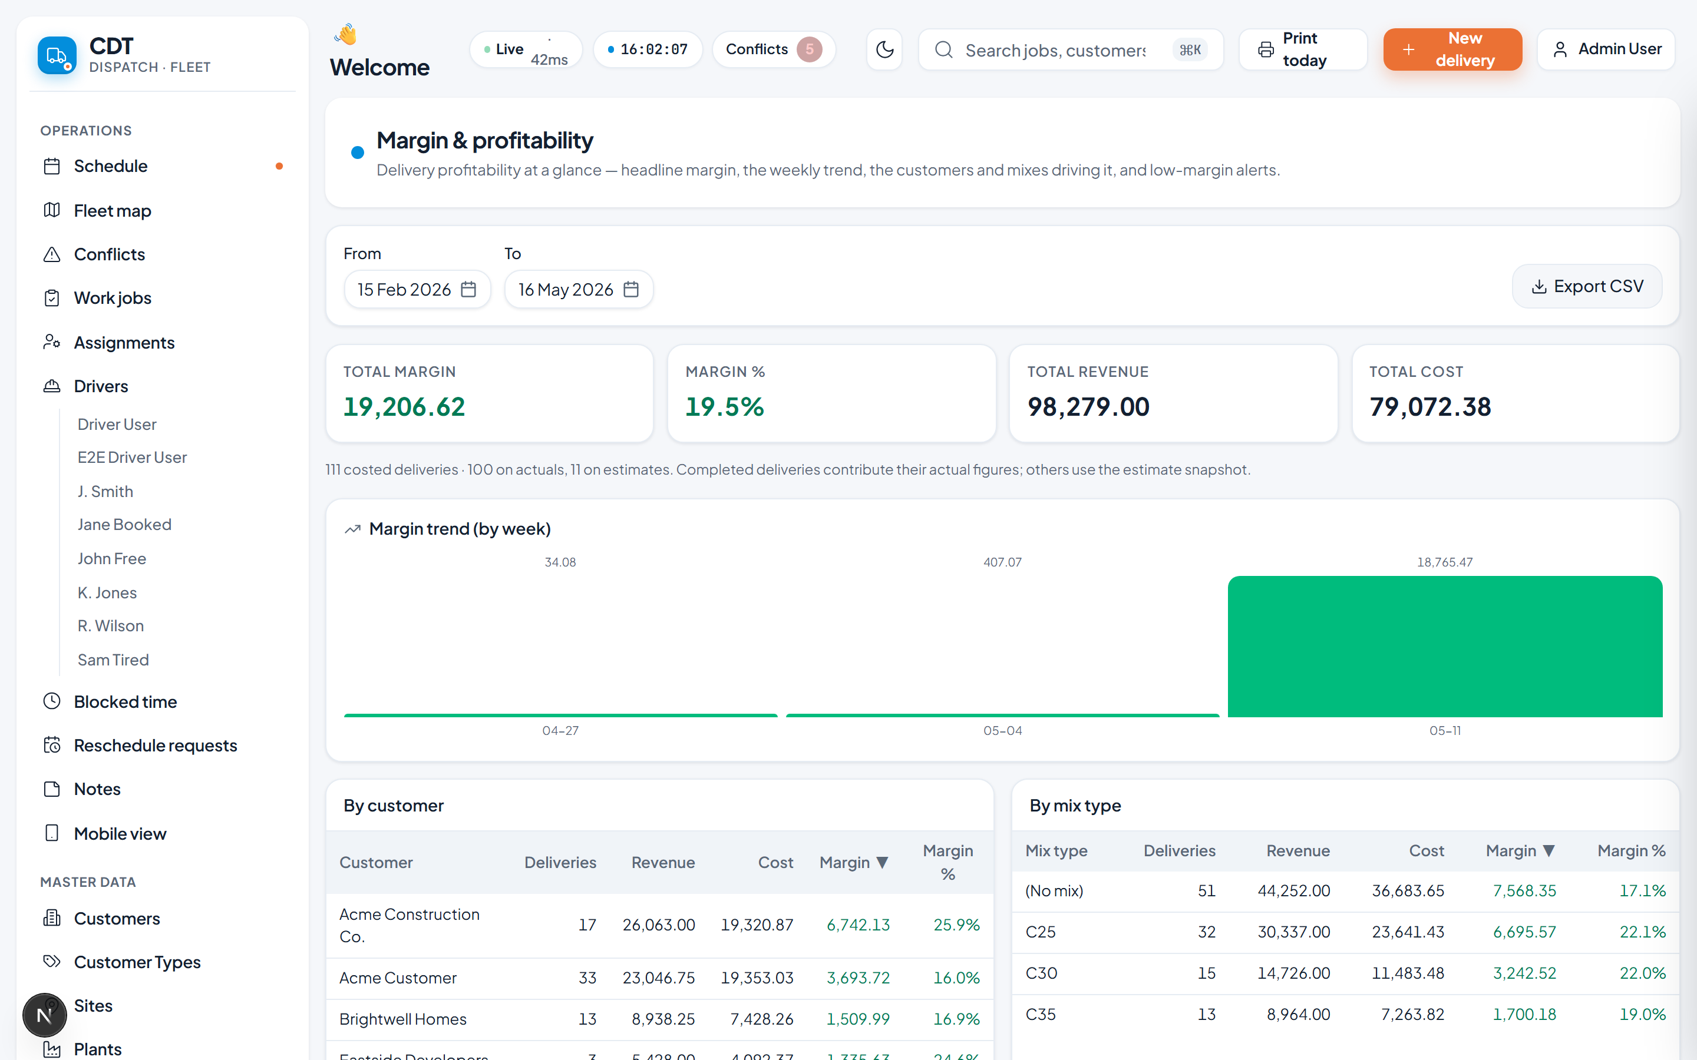Select the Acme Construction Co. customer row
The width and height of the screenshot is (1697, 1060).
(x=660, y=925)
